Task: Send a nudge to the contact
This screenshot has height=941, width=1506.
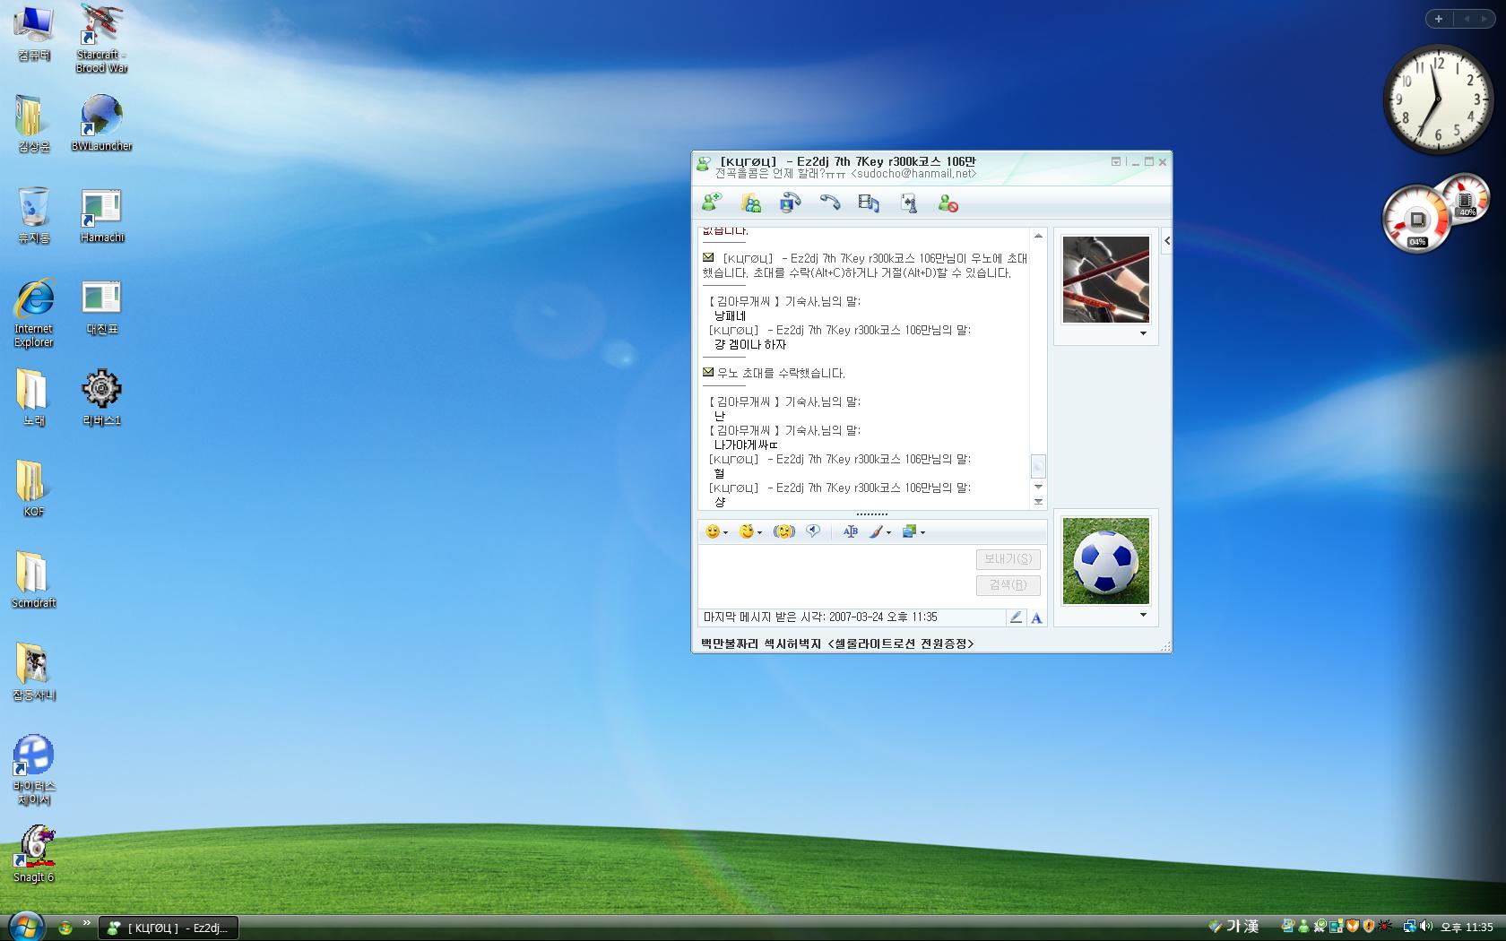Action: (x=784, y=531)
